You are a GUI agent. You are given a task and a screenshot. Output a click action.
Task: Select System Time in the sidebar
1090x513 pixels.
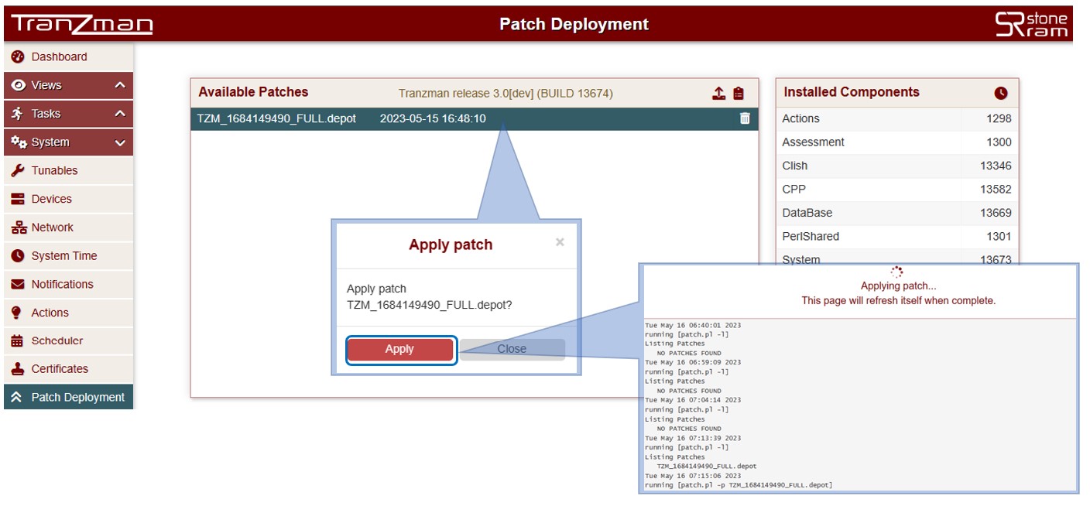(x=63, y=255)
